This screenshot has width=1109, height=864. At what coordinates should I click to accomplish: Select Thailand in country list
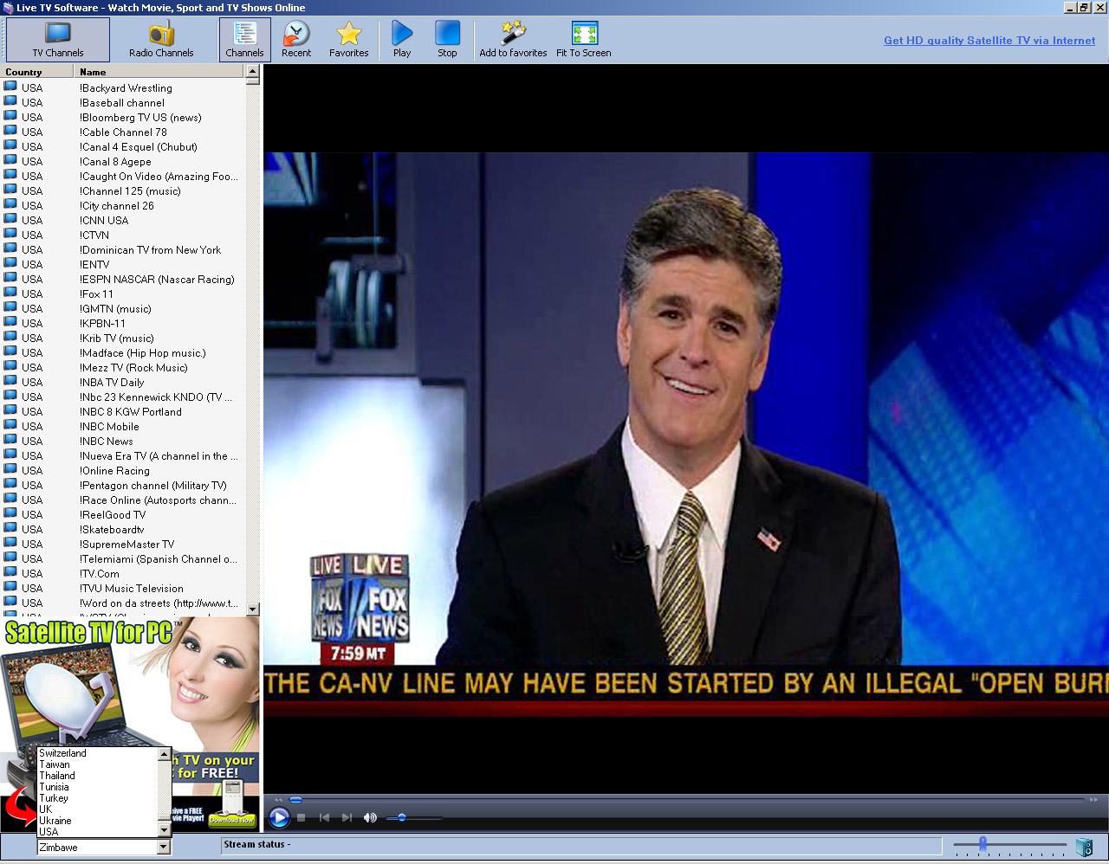[x=57, y=776]
